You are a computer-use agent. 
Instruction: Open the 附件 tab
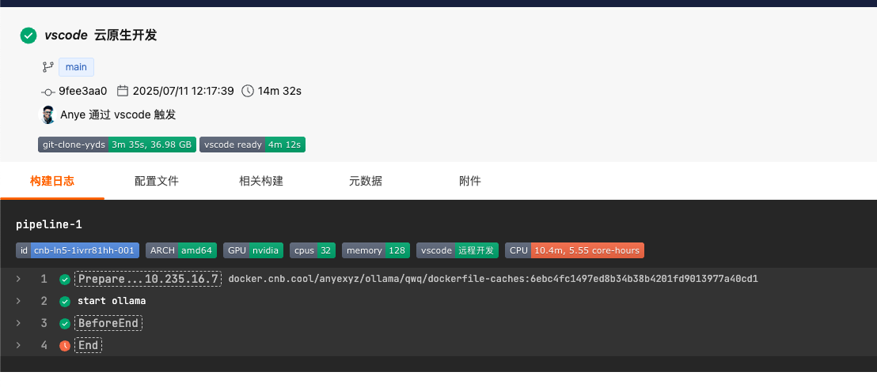pos(470,181)
